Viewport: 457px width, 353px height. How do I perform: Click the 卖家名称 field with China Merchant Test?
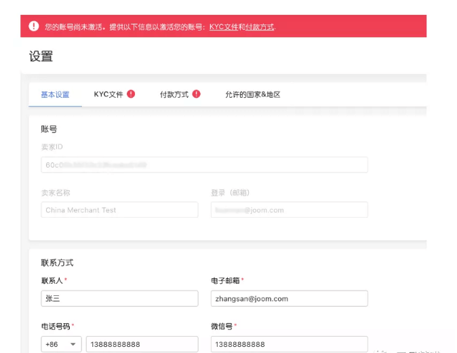pyautogui.click(x=119, y=210)
